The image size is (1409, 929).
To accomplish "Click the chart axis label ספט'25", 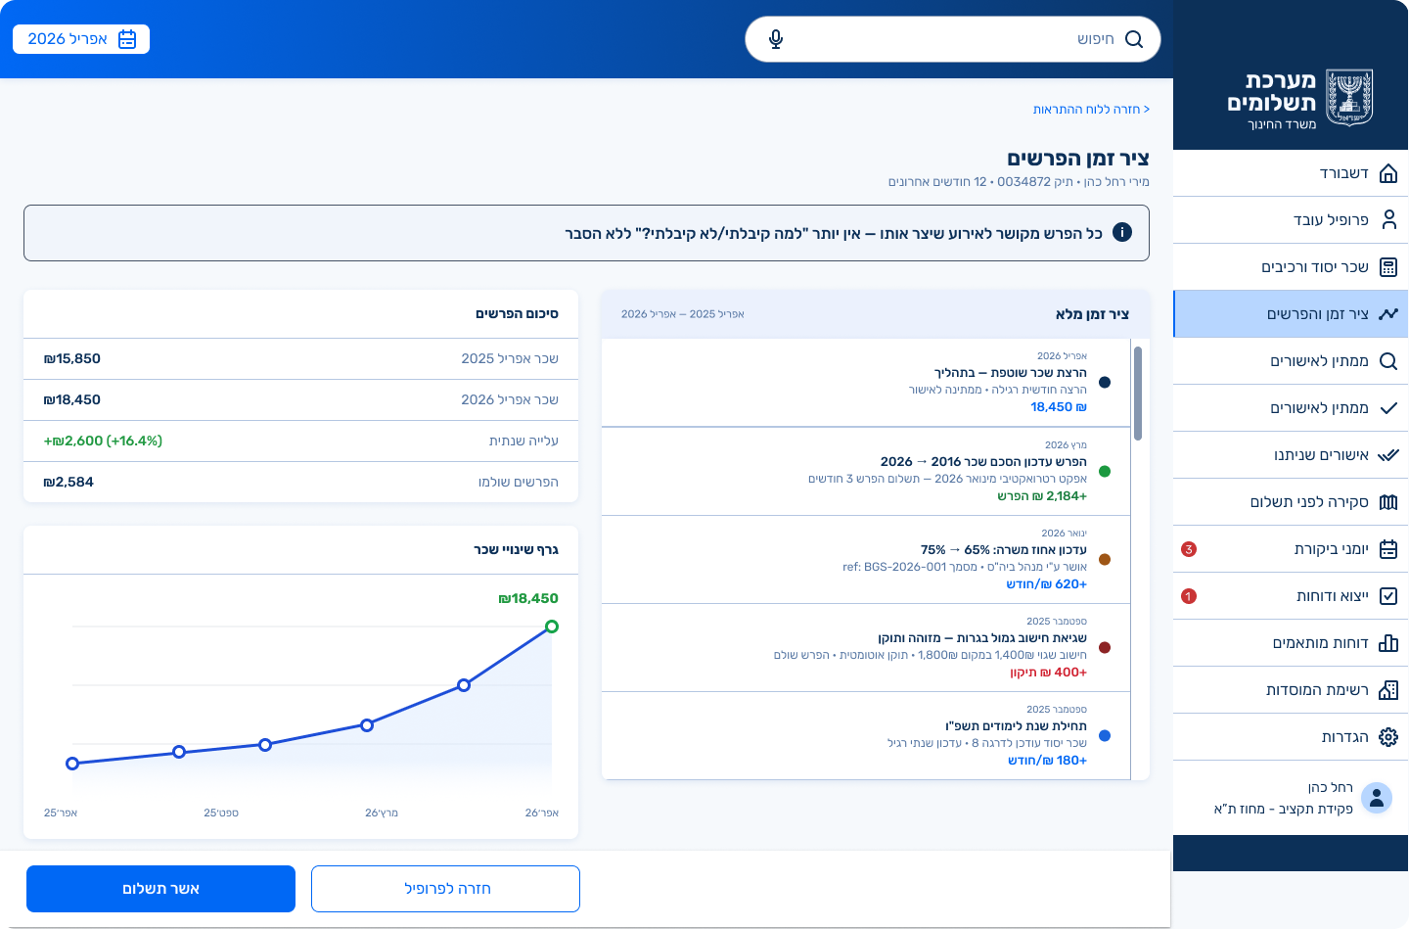I will pos(221,813).
